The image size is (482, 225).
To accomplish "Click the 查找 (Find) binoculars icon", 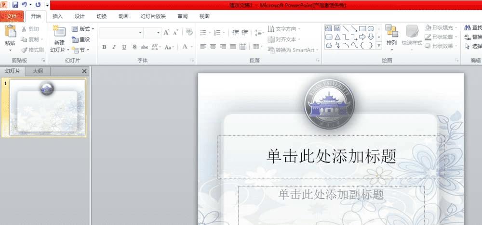I will [x=468, y=28].
